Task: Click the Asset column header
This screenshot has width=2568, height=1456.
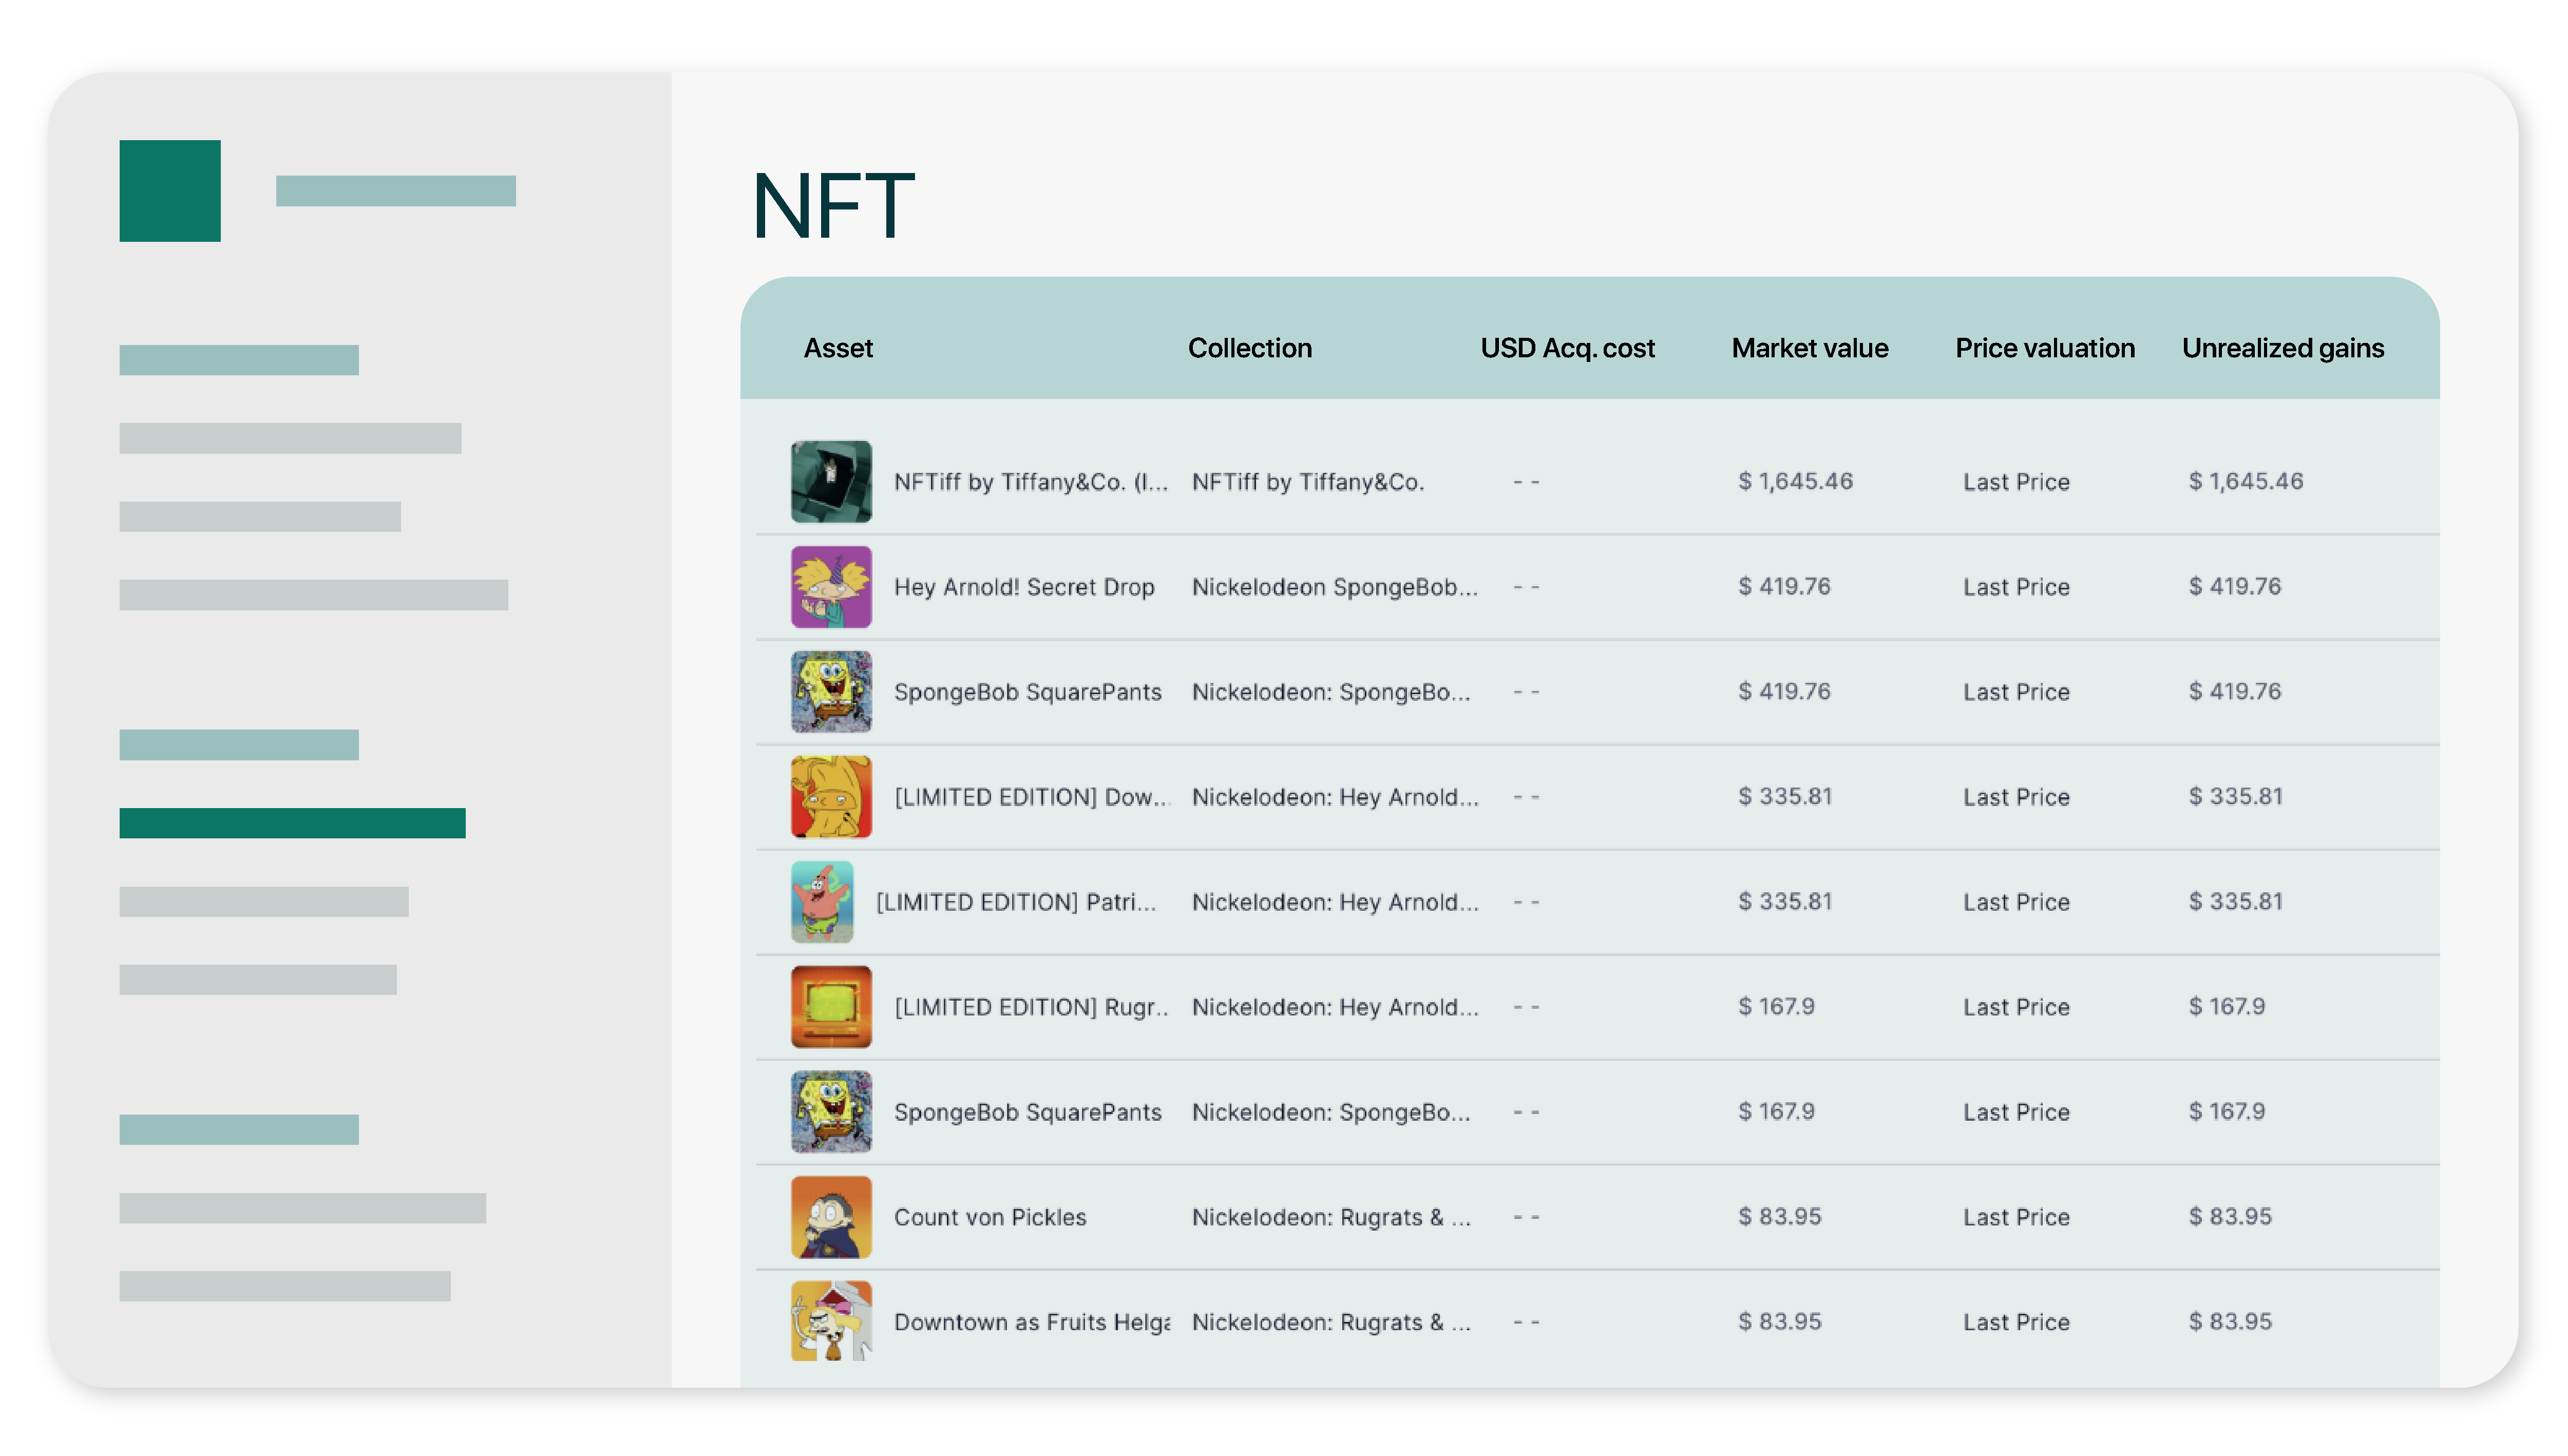Action: point(838,348)
